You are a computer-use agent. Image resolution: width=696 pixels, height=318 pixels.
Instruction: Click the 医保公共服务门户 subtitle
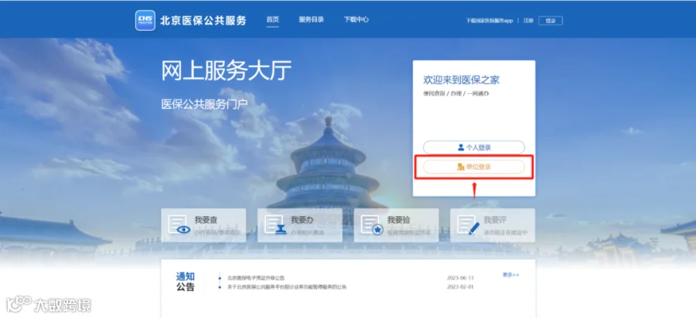tap(205, 104)
